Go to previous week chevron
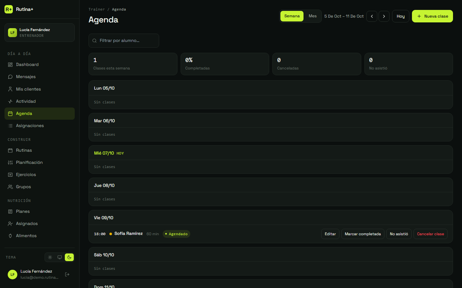Screen dimensions: 462x288 click(372, 16)
